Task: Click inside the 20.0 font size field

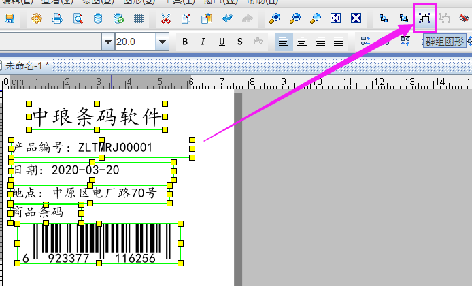Action: 134,42
